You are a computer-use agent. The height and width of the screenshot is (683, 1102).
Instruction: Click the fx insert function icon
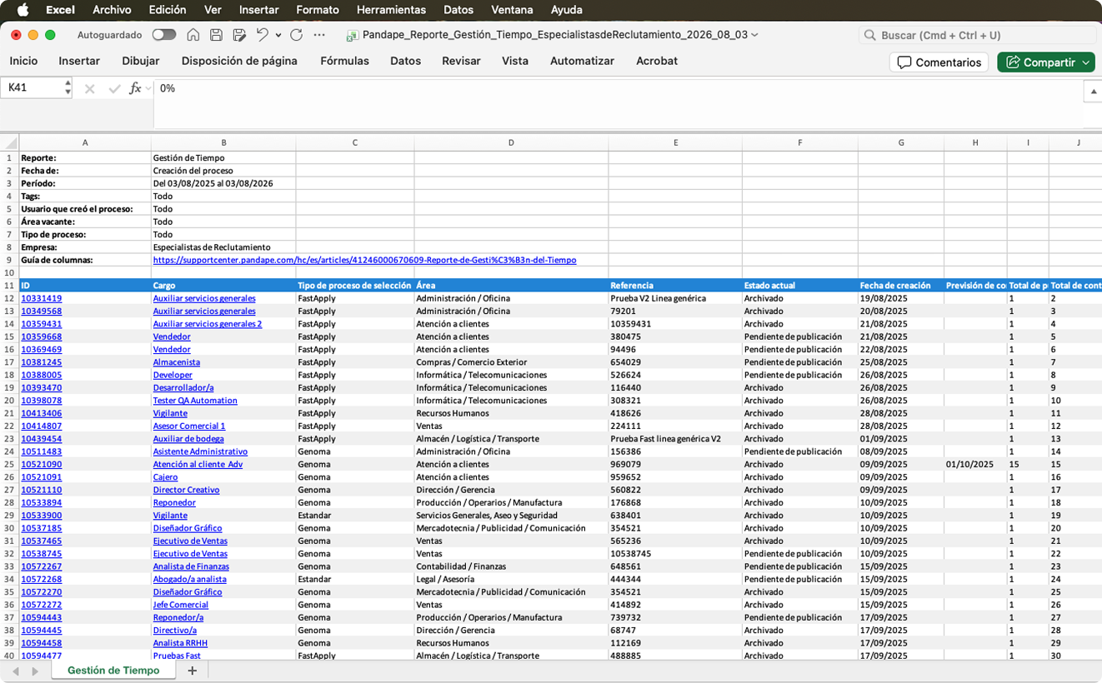(135, 88)
